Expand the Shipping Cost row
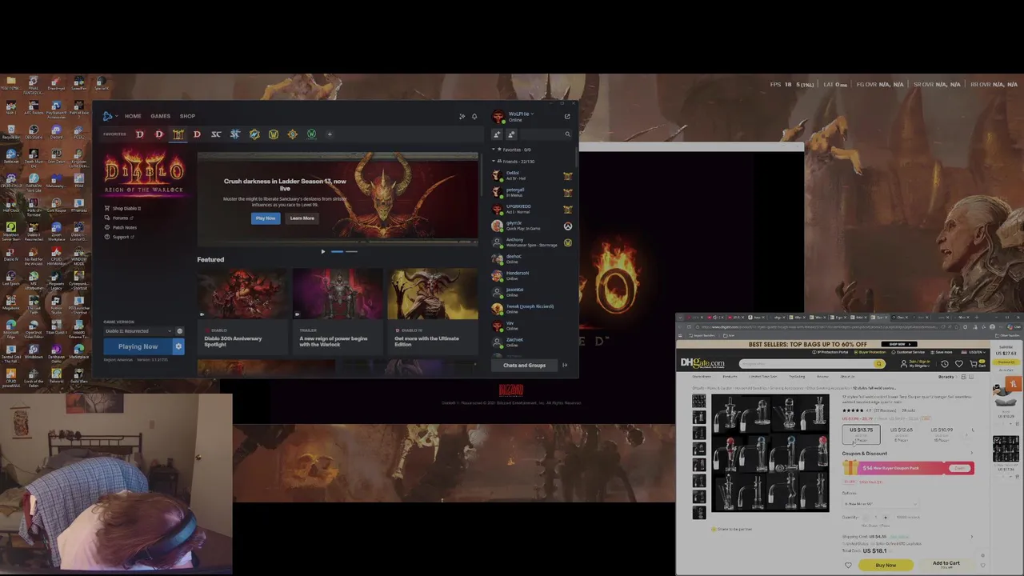1024x576 pixels. tap(972, 537)
